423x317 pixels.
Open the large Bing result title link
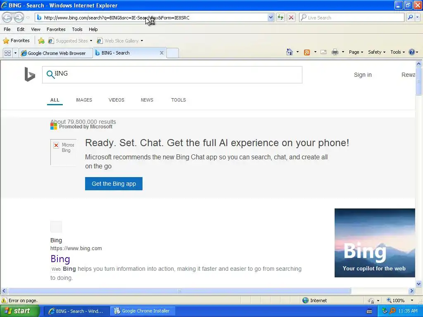coord(60,259)
